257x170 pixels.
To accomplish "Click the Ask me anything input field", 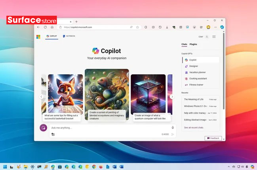I will point(107,128).
